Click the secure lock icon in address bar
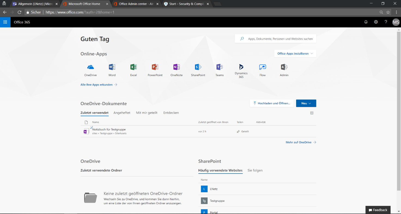The width and height of the screenshot is (401, 214). [x=28, y=12]
